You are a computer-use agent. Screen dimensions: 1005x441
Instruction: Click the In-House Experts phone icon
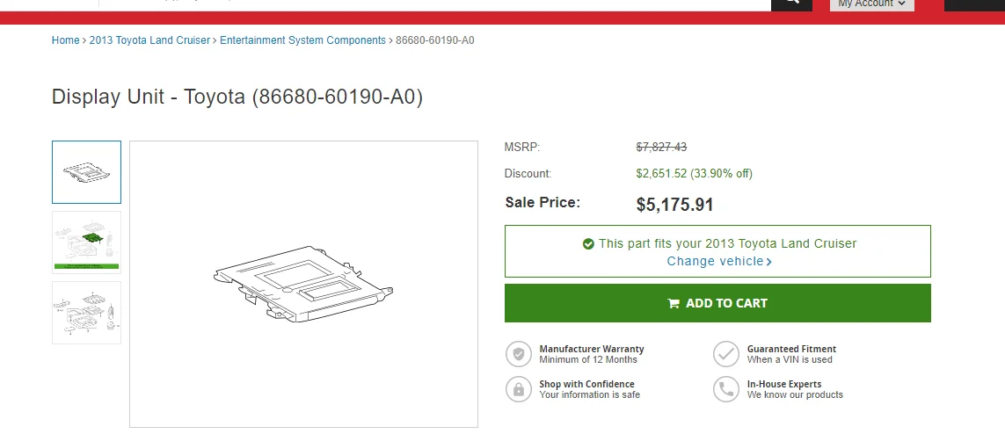(x=726, y=389)
